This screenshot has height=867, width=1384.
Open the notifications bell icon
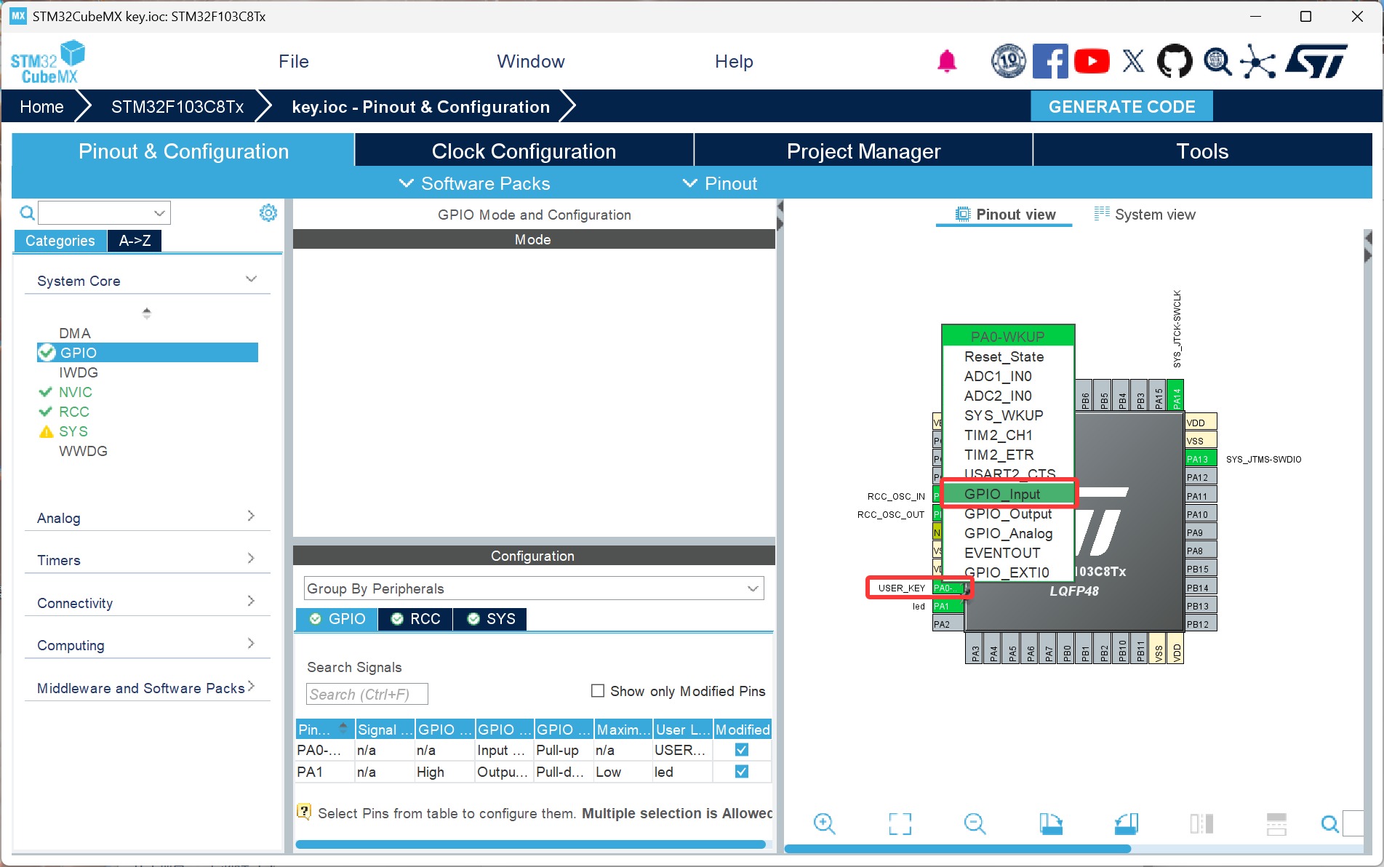[946, 61]
